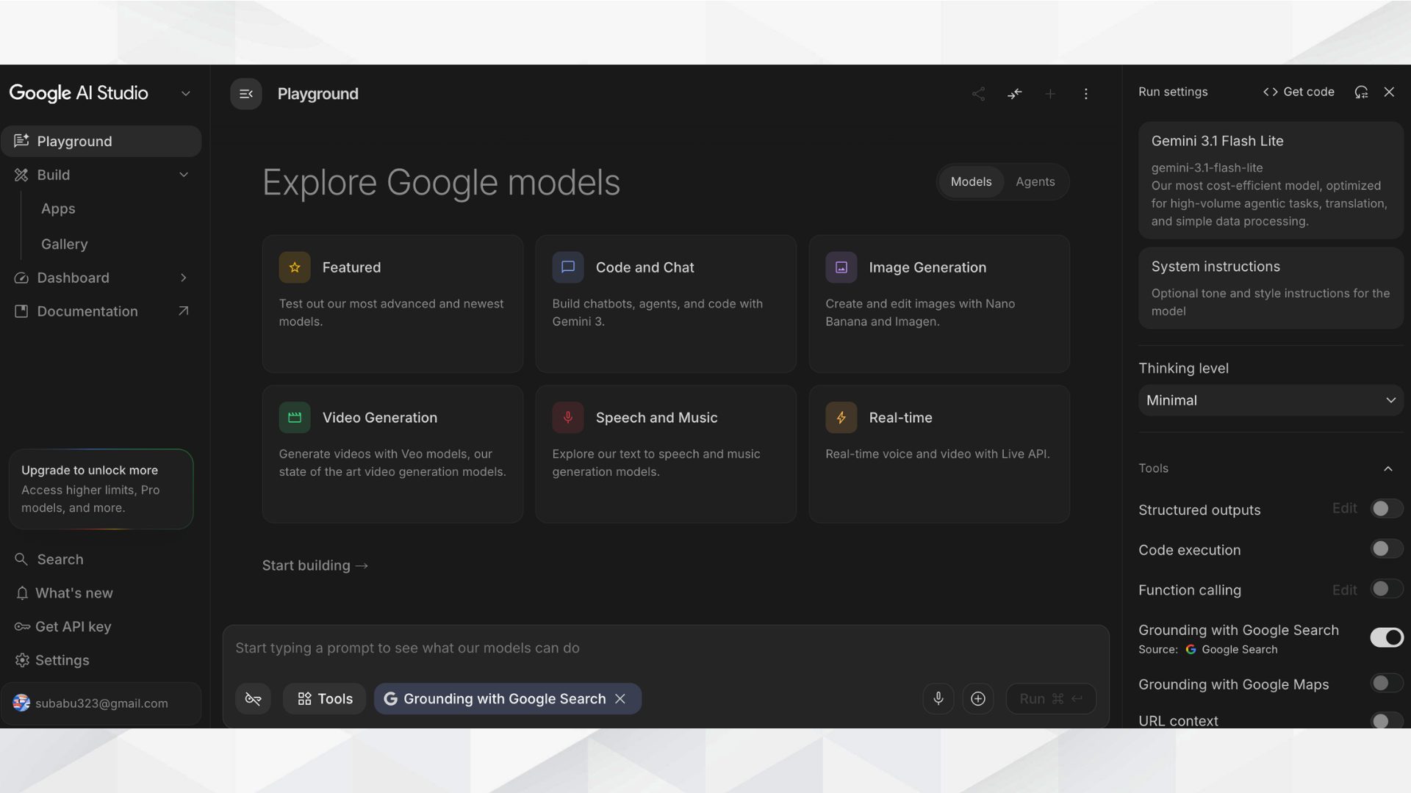The image size is (1411, 793).
Task: Switch to the Models tab
Action: point(971,181)
